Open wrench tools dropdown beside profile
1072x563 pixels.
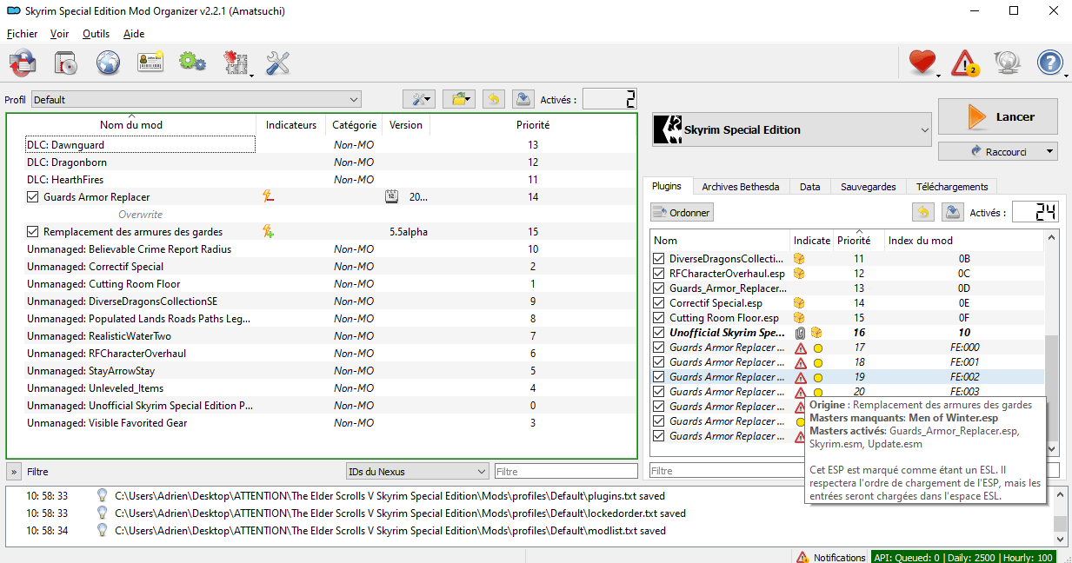pos(419,99)
